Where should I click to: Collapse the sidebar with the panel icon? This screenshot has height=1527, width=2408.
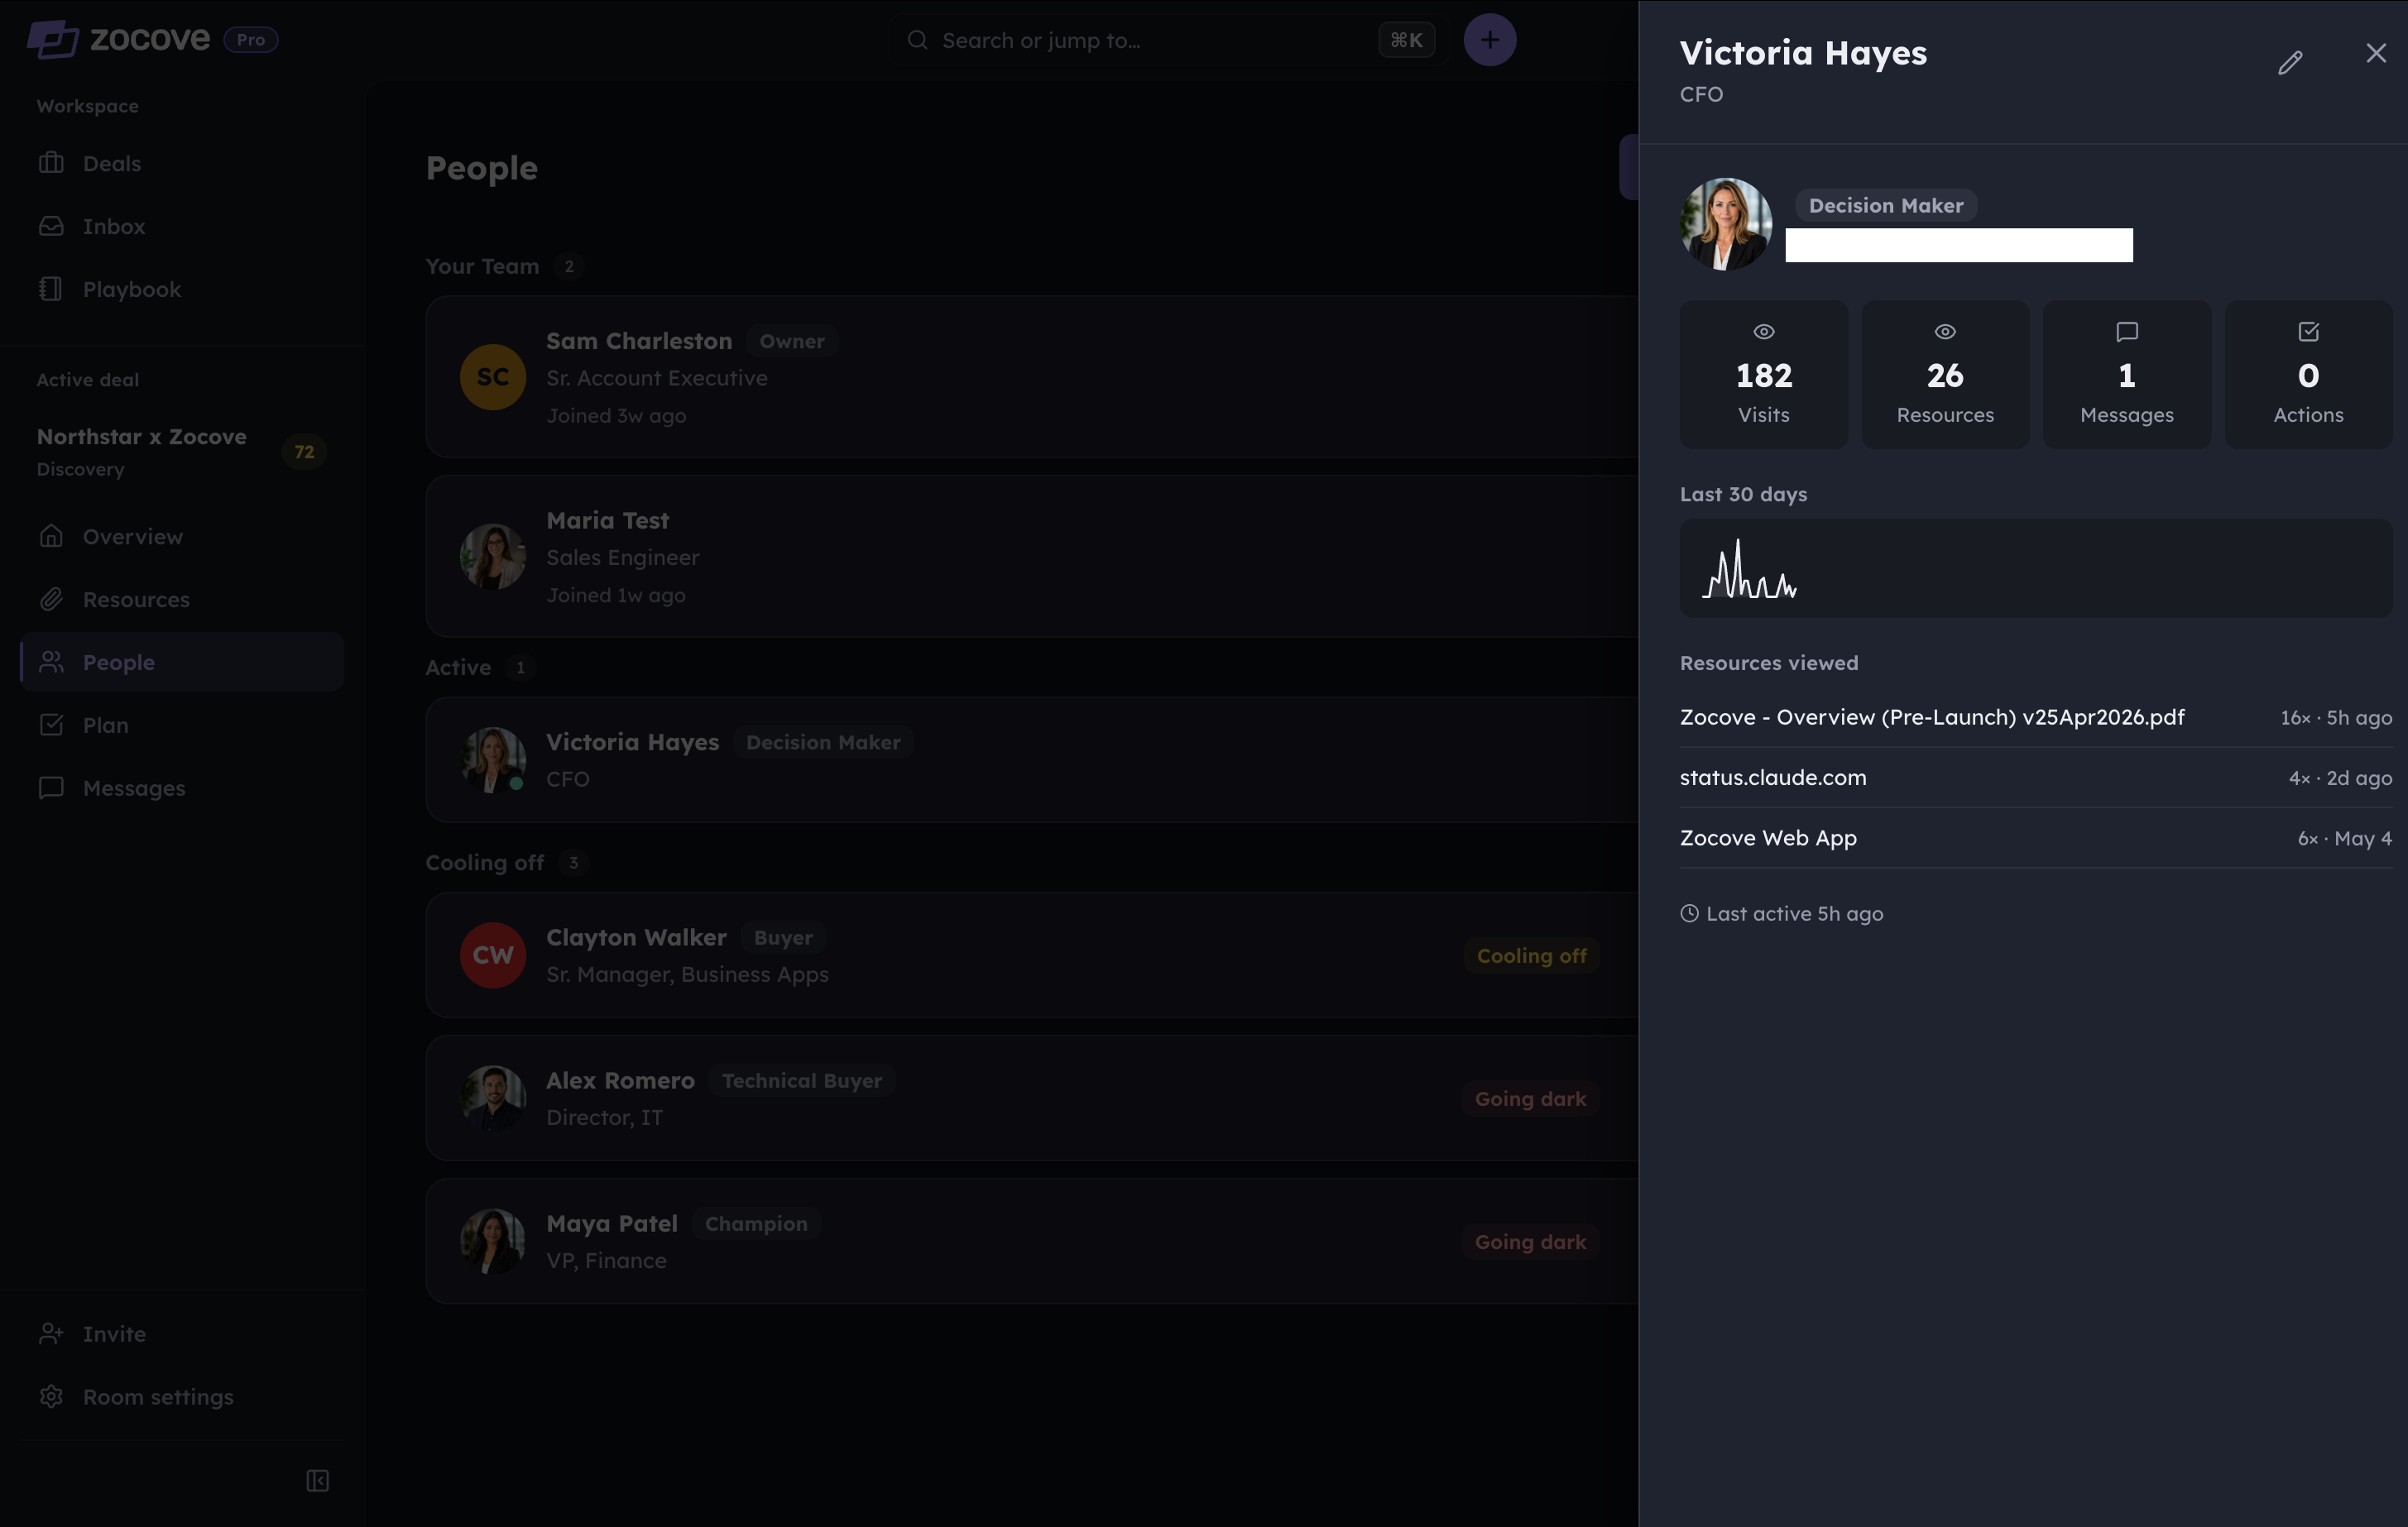(318, 1480)
